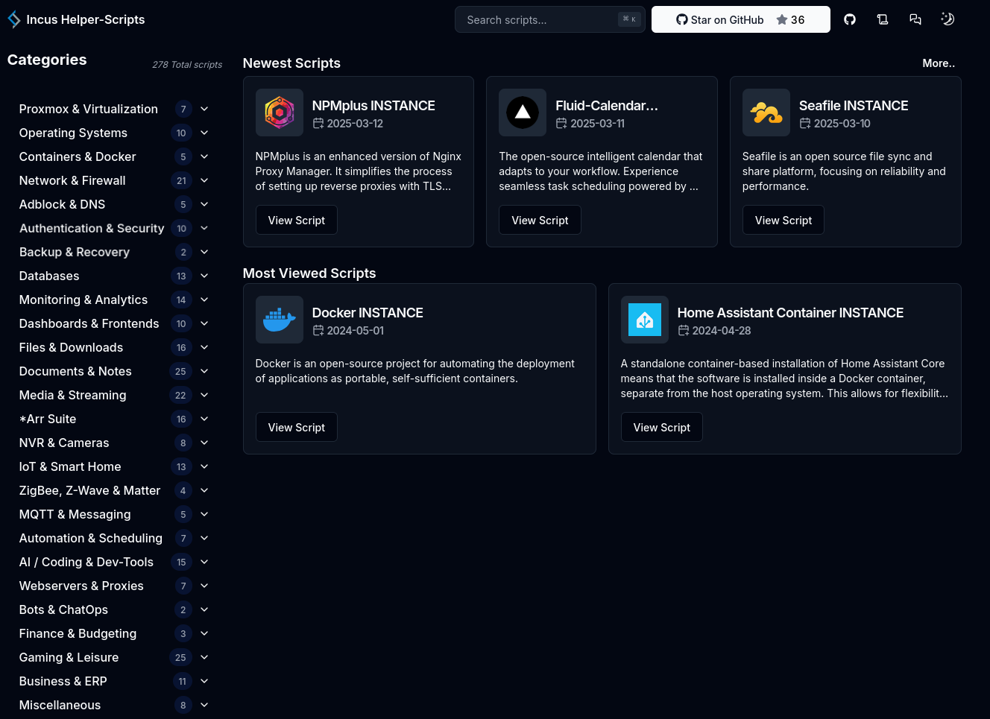The image size is (990, 719).
Task: Expand Operating Systems chevron
Action: point(204,133)
